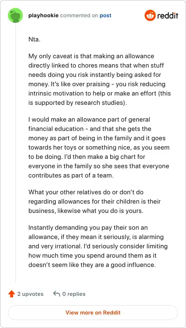Click the paragraph starting "What your other relatives"
The image size is (186, 328).
point(94,201)
